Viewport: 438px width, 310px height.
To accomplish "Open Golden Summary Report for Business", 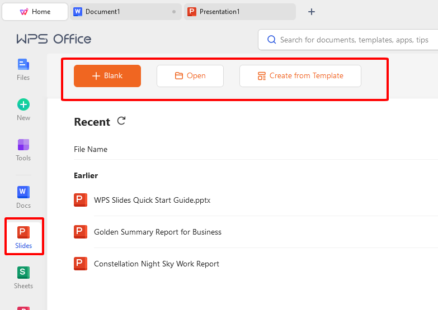I will pos(158,232).
